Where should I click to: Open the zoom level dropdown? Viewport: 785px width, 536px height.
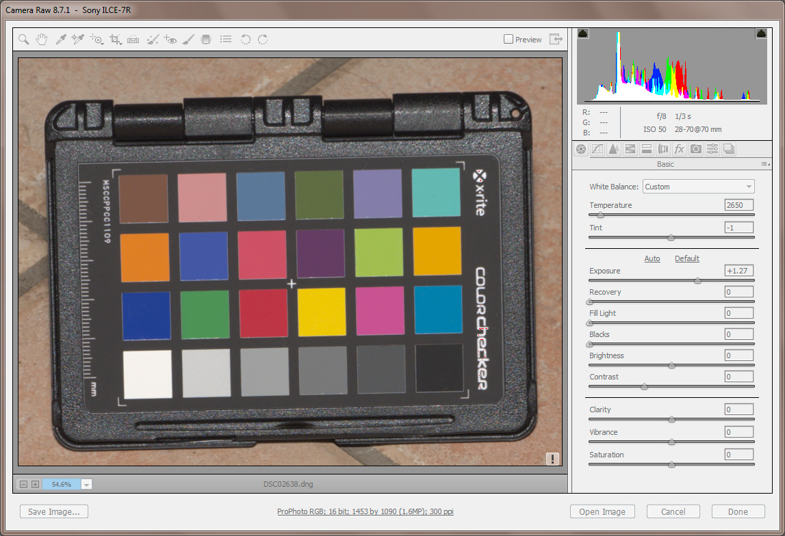pos(87,484)
